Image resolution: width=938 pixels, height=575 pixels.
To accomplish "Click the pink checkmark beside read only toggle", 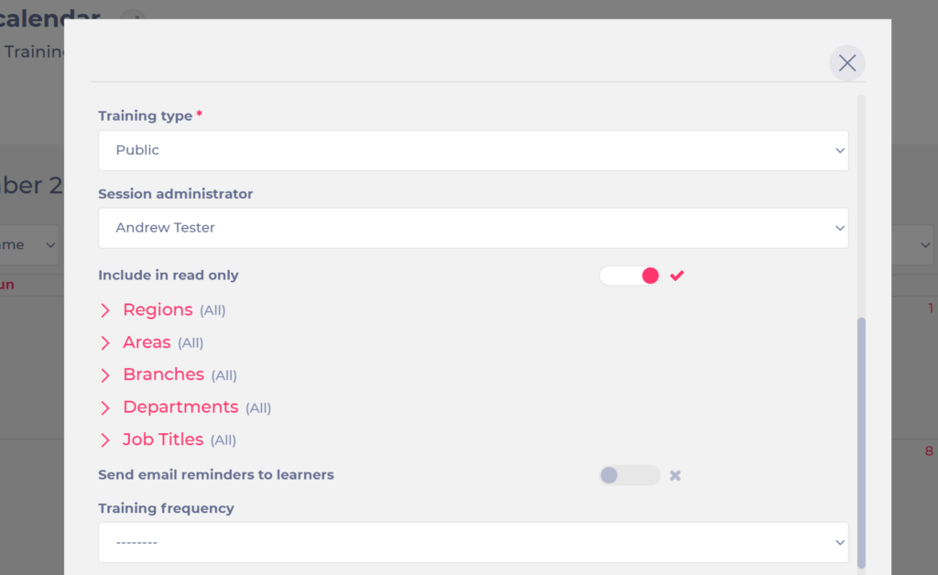I will [677, 276].
